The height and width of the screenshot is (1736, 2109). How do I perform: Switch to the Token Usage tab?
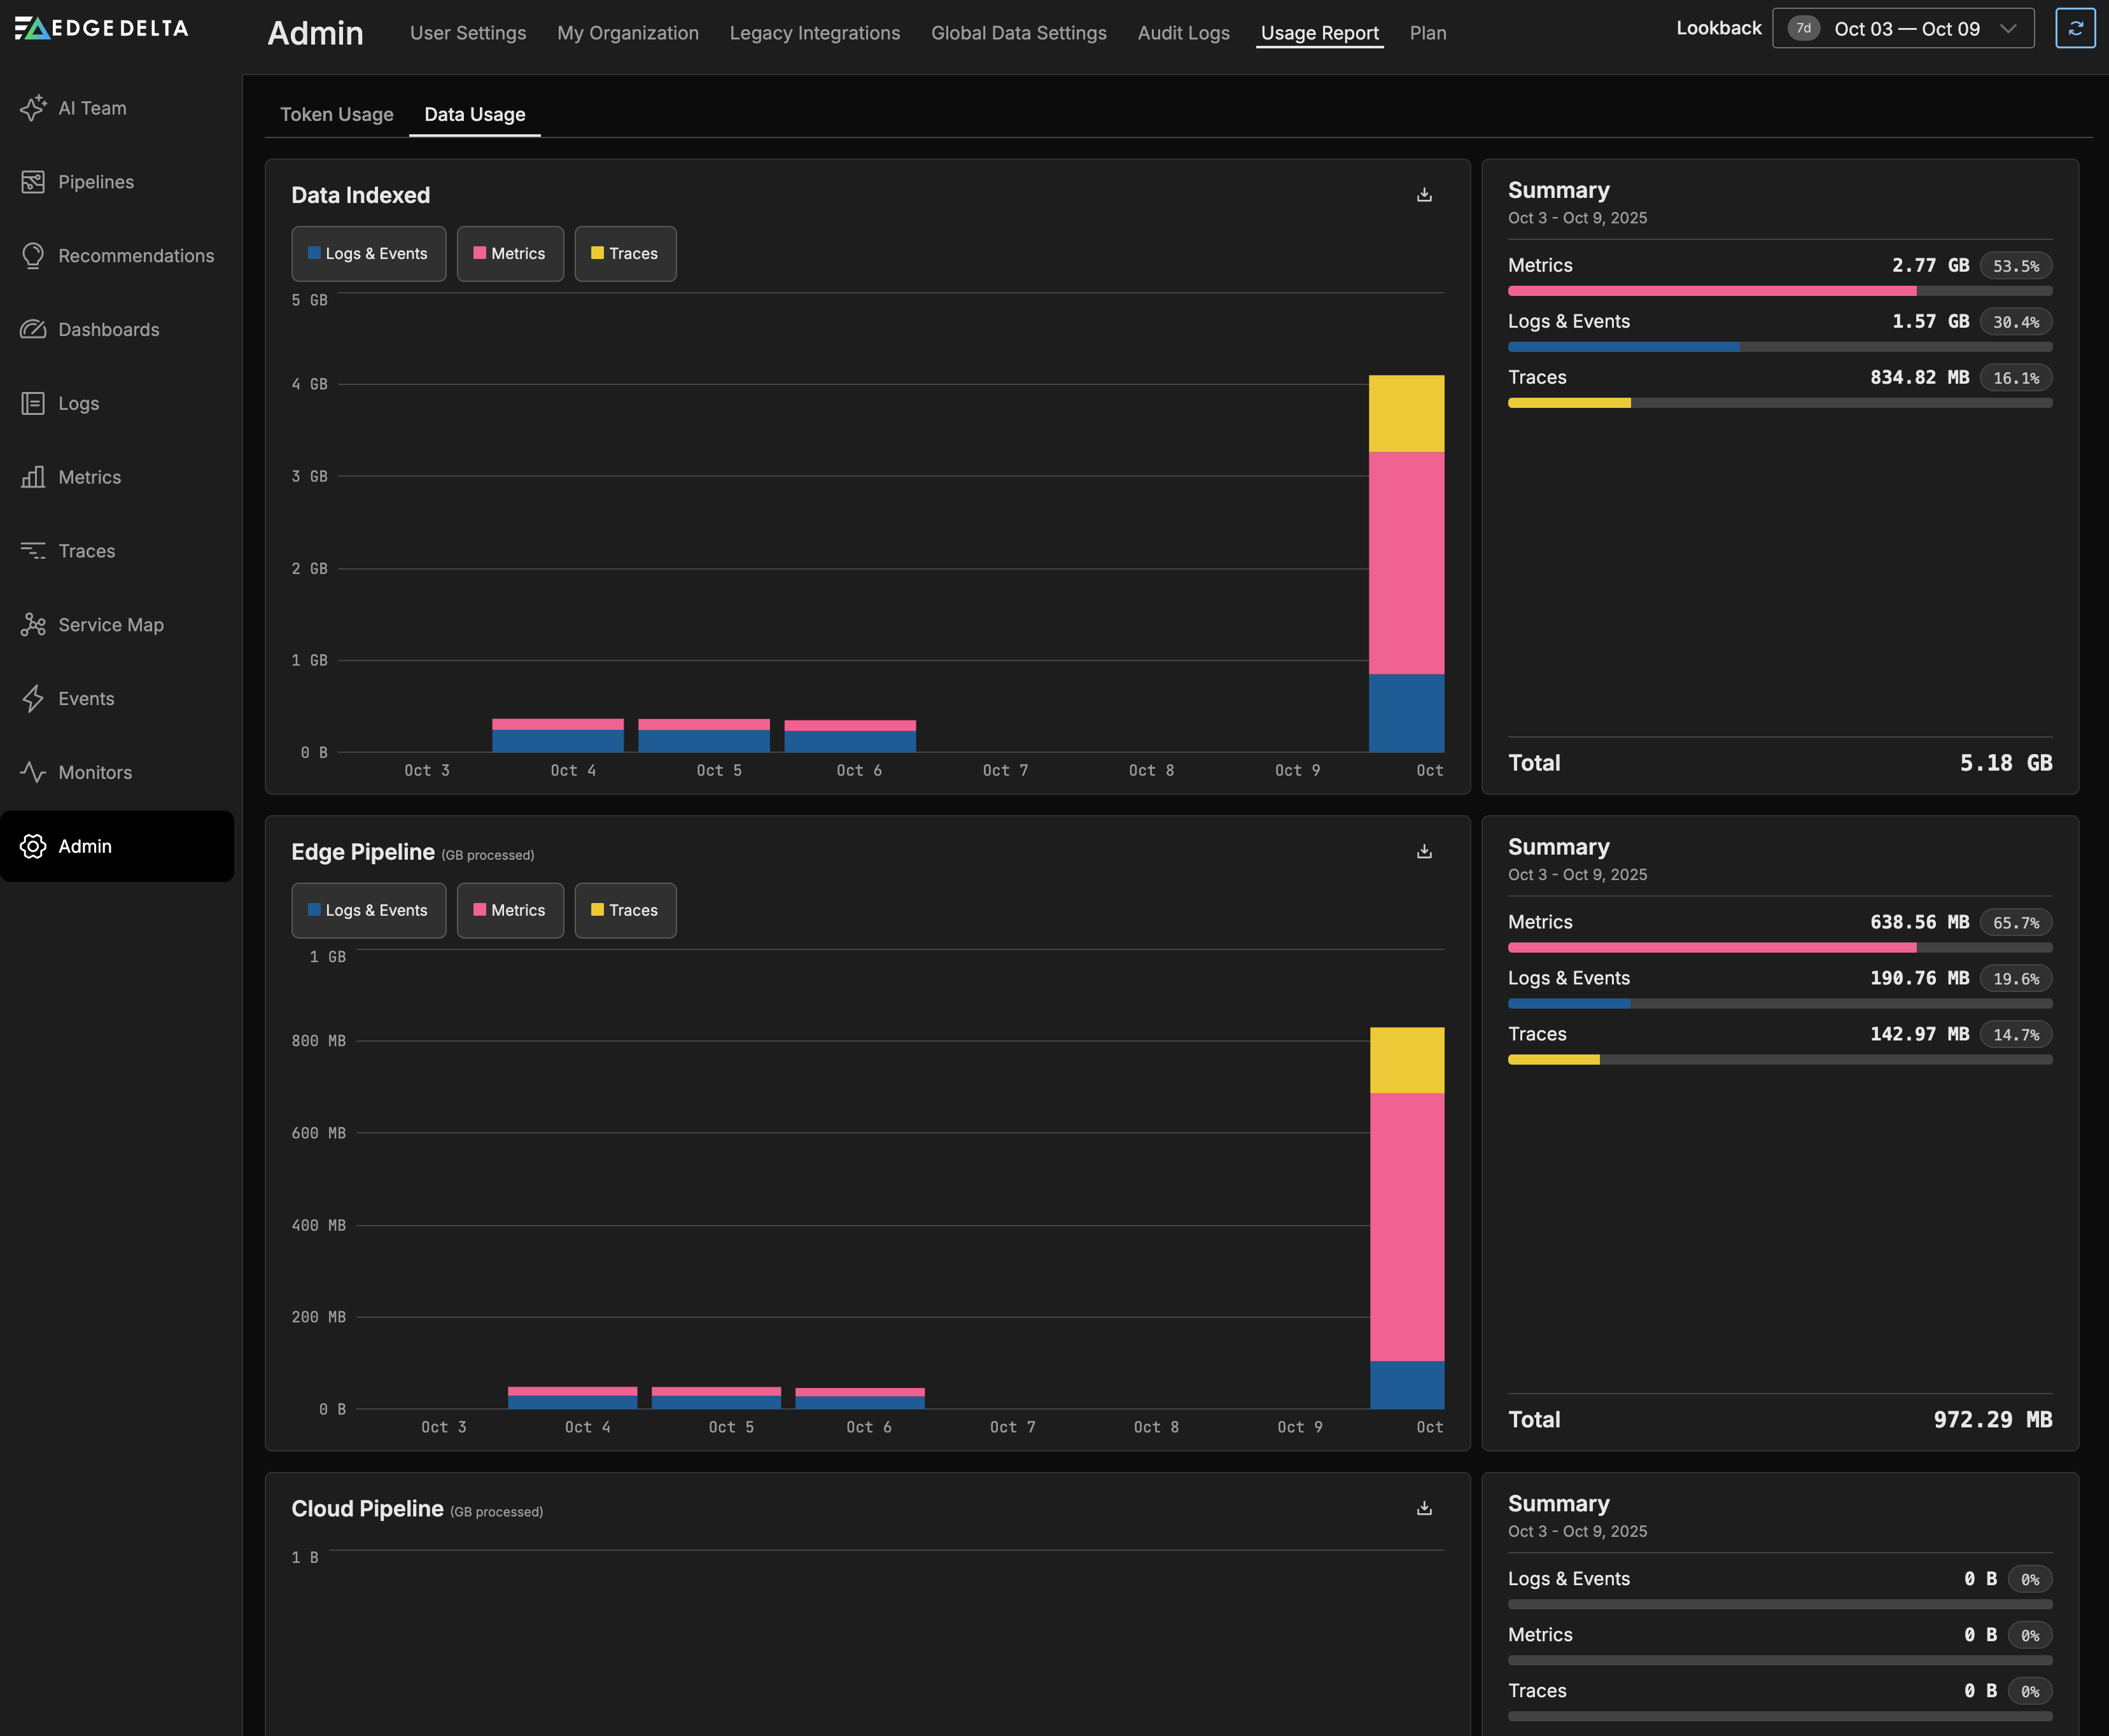336,114
